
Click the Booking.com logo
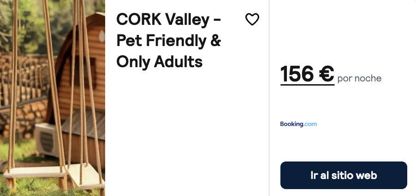point(298,124)
